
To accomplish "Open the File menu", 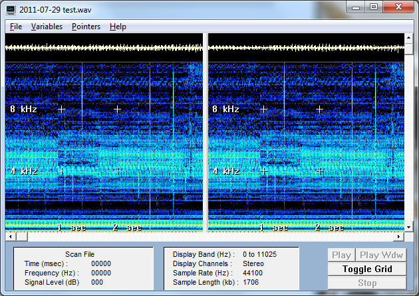I will (16, 27).
